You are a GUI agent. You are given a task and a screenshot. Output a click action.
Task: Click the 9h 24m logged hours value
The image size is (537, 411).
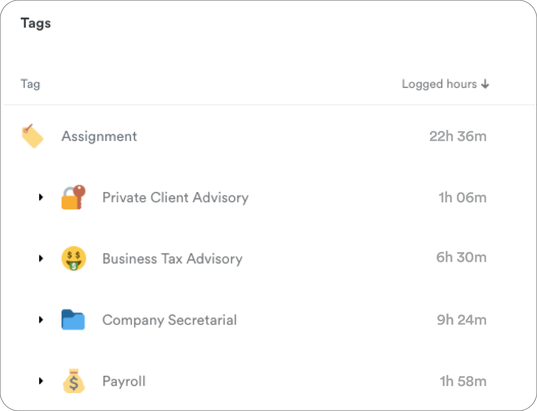point(461,320)
